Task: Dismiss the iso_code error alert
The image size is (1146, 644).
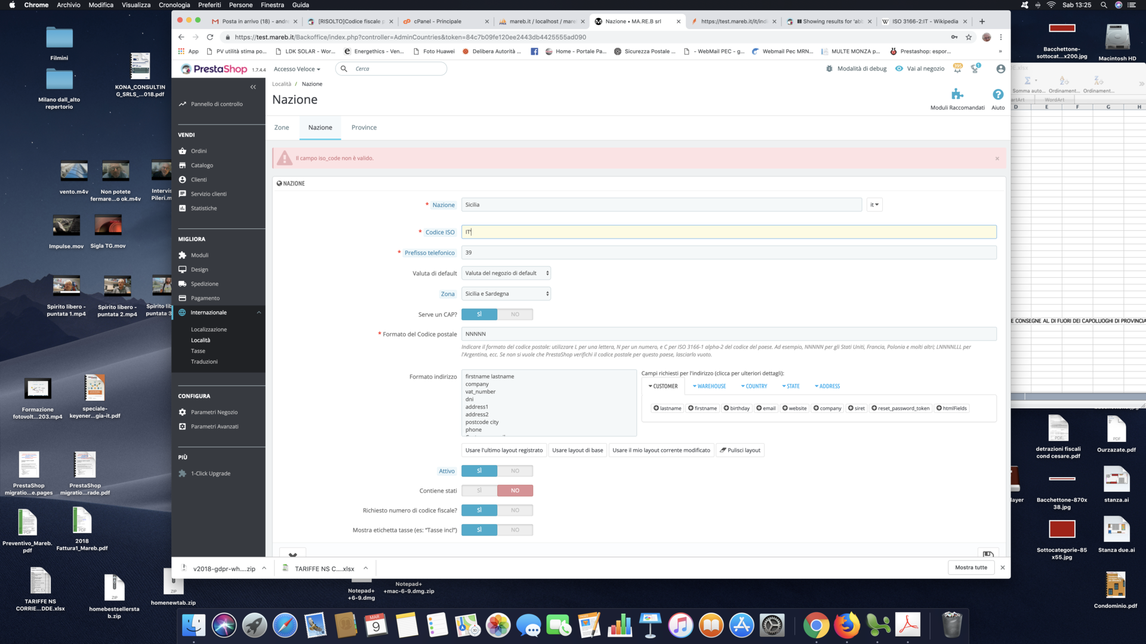Action: coord(997,159)
